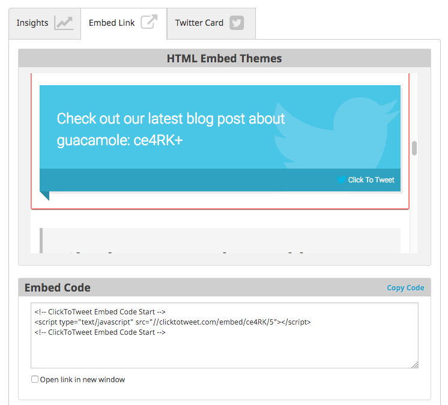Click the guacamole tweet text in preview

(x=171, y=129)
